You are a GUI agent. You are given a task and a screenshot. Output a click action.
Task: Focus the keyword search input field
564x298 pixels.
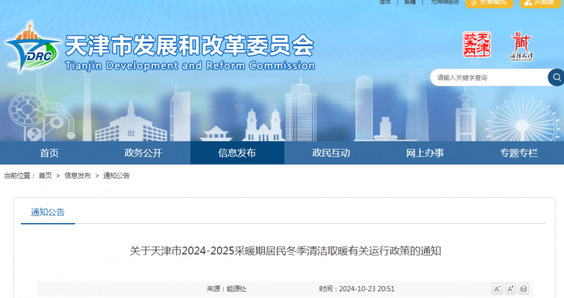pyautogui.click(x=485, y=78)
